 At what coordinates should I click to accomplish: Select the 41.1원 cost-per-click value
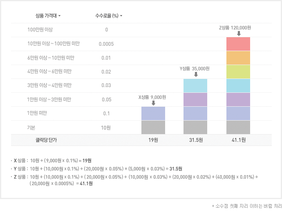[x=238, y=140]
